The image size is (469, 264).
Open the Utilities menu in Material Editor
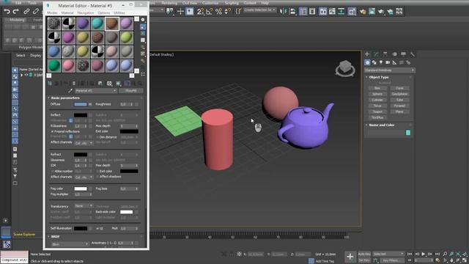point(119,13)
